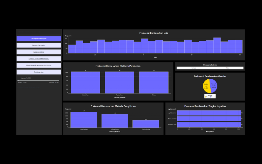The image size is (262, 164).
Task: Click 'Frekuensi Berdasarkan Metode Pengiriman' title
Action: click(113, 106)
